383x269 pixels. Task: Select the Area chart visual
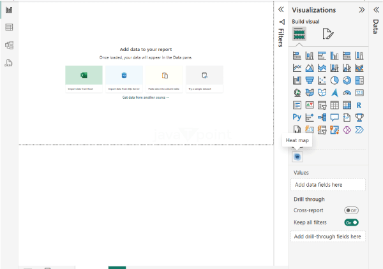(310, 68)
